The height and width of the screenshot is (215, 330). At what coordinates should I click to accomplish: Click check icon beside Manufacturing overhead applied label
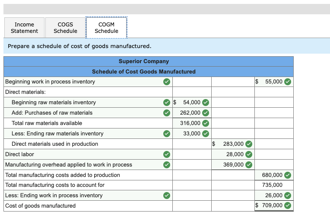tap(167, 165)
